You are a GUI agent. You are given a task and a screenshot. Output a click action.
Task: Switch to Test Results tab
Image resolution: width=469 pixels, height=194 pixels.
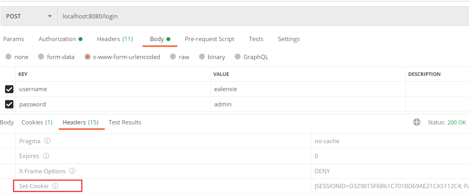(125, 122)
